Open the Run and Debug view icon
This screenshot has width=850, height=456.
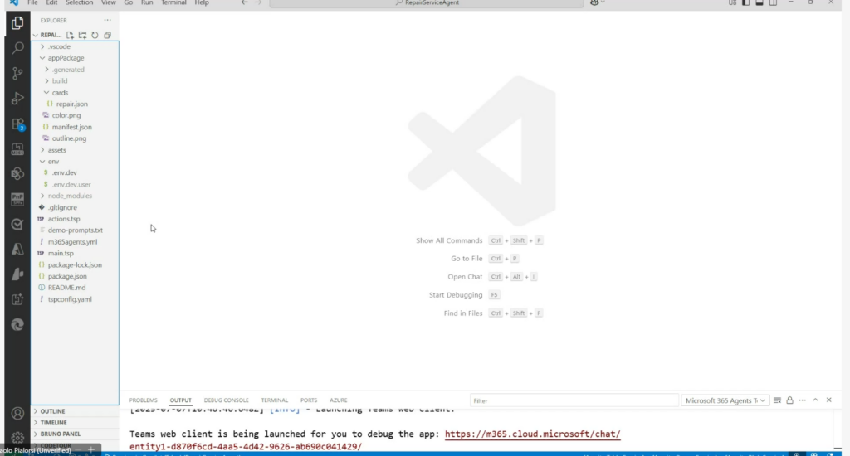point(17,99)
